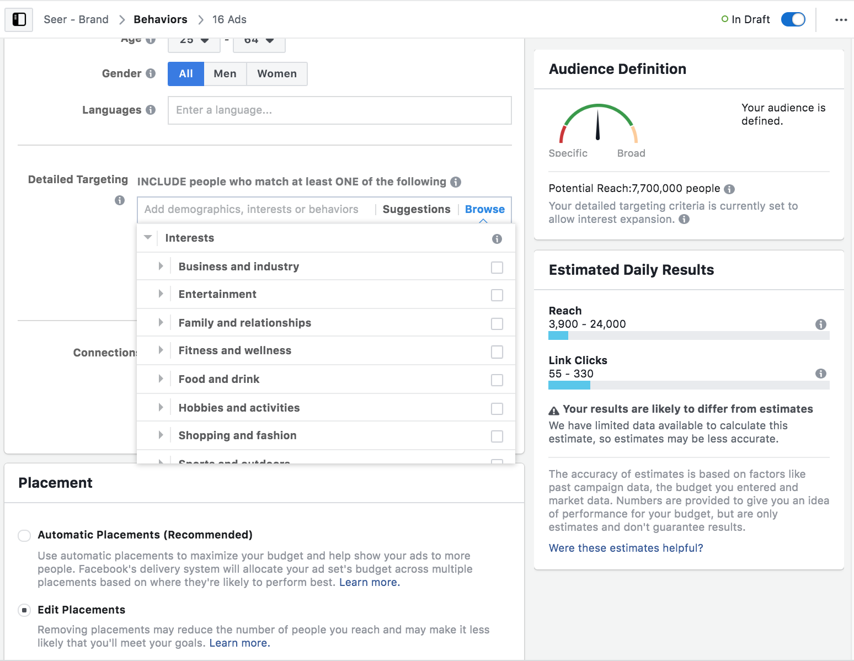The image size is (854, 661).
Task: Check the Food and drink checkbox
Action: (x=497, y=380)
